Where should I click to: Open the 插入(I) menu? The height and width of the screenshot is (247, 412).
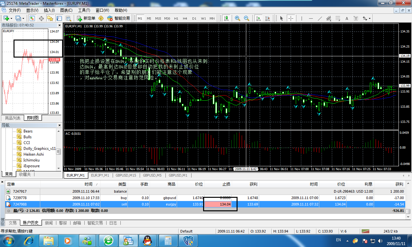pyautogui.click(x=49, y=10)
